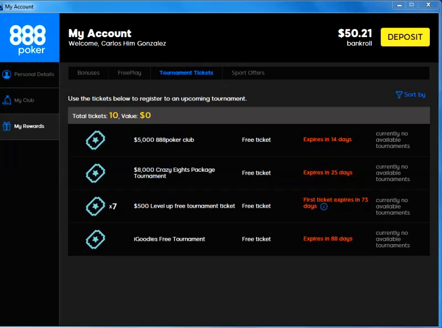
Task: Select the Tournament Tickets tab
Action: (186, 73)
